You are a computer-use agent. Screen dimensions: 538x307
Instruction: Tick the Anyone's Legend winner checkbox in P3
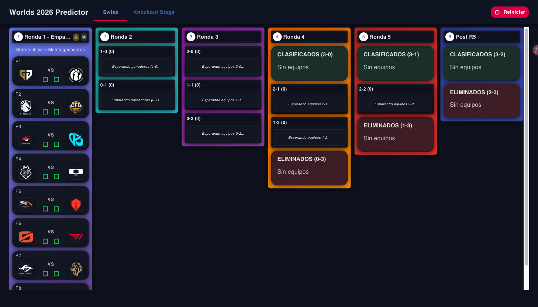pyautogui.click(x=45, y=144)
